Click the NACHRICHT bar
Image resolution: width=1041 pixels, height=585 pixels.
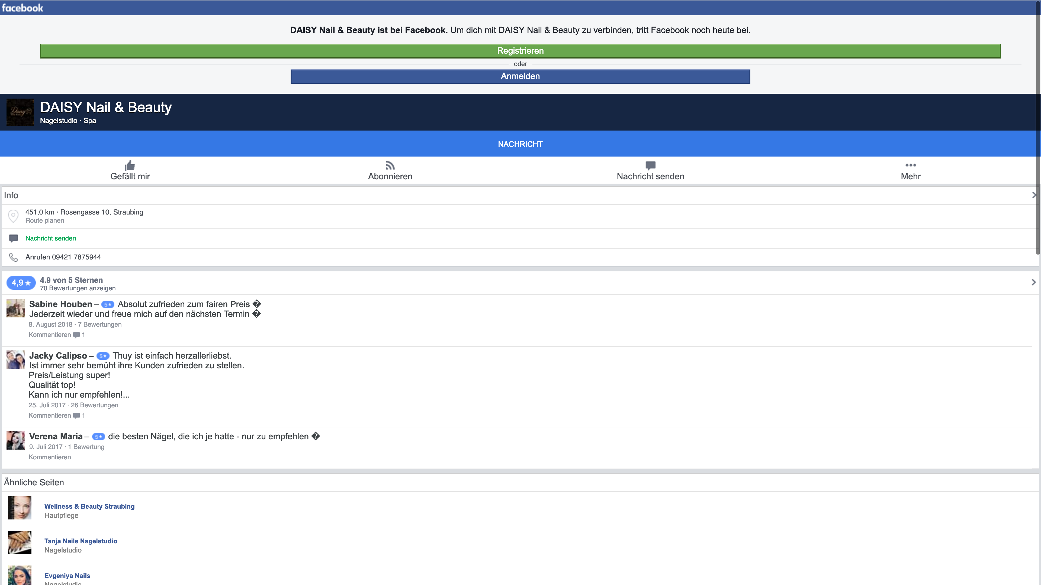click(x=520, y=144)
